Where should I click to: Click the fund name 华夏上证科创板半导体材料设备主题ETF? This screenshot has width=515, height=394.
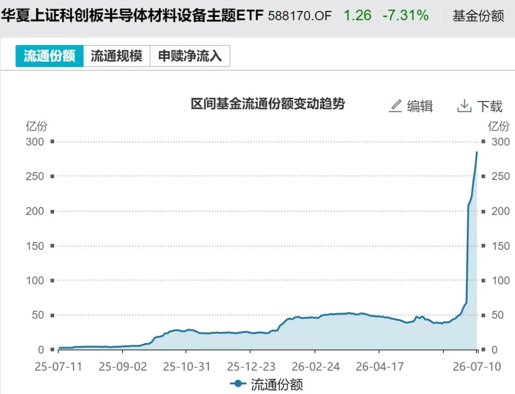pos(133,15)
